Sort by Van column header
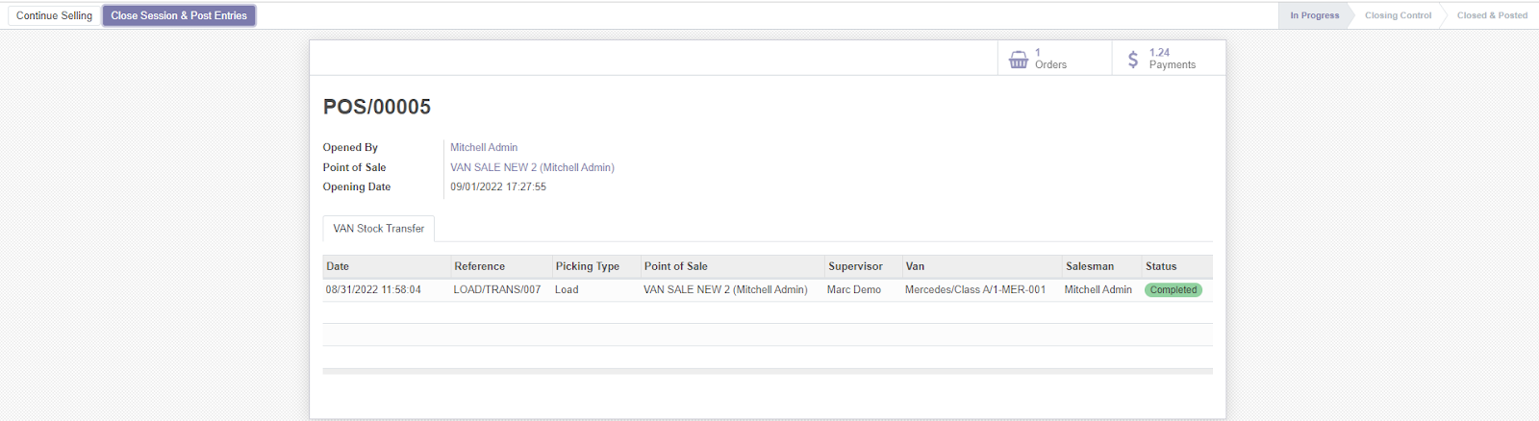The image size is (1539, 421). point(915,266)
